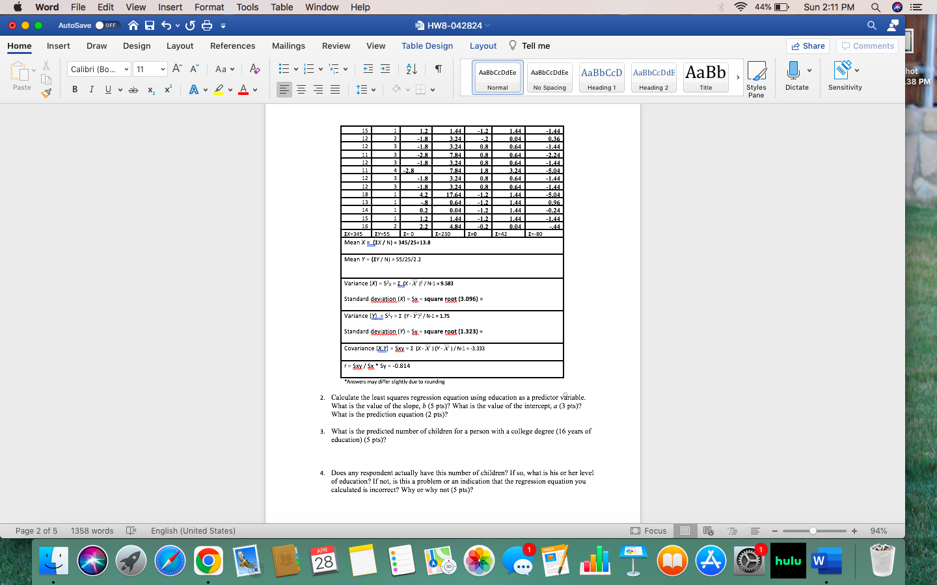Sort text A to Z

411,69
